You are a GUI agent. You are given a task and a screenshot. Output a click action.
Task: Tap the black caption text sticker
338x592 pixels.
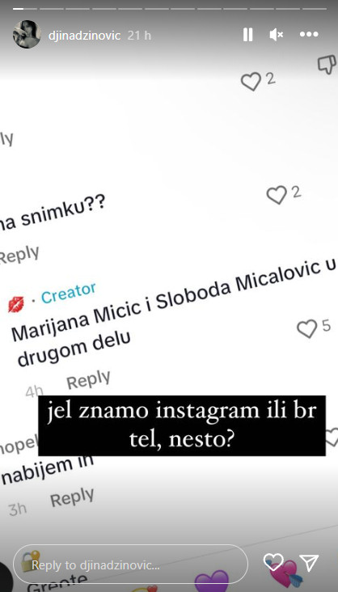coord(182,425)
